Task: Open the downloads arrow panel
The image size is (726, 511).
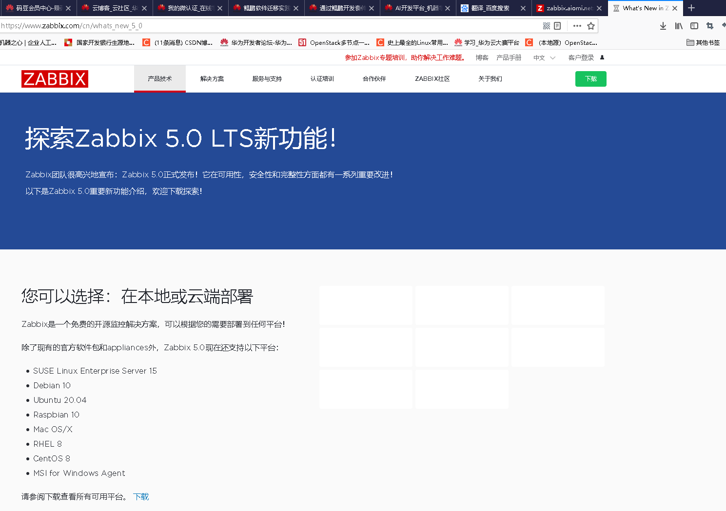Action: click(663, 26)
